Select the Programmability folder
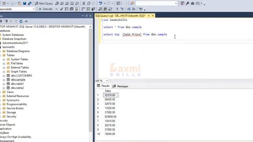Viewport: 253px width, 142px height. pyautogui.click(x=17, y=104)
